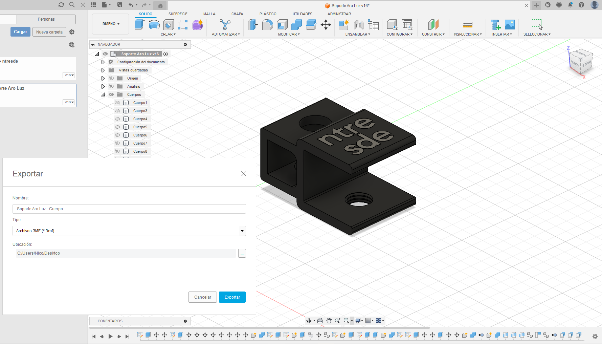602x344 pixels.
Task: Open the CREAR dropdown menu
Action: (168, 34)
